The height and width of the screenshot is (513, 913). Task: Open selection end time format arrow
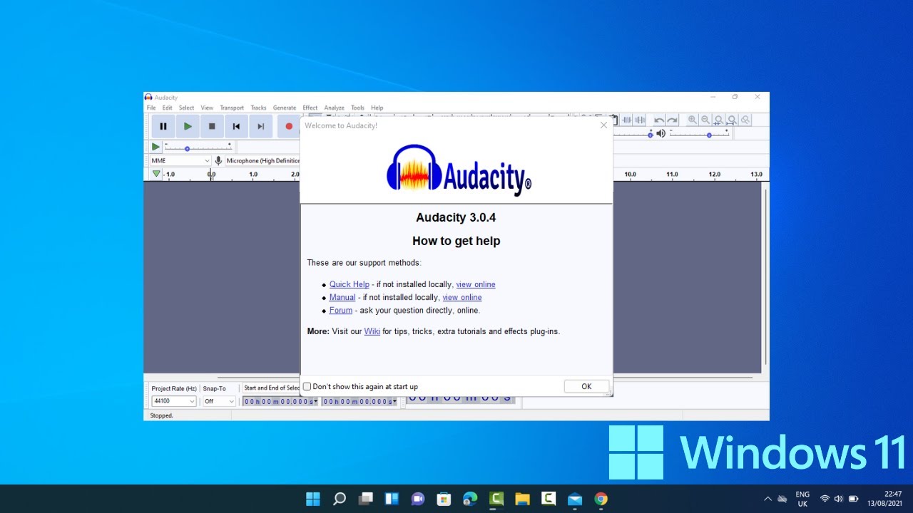[x=394, y=401]
